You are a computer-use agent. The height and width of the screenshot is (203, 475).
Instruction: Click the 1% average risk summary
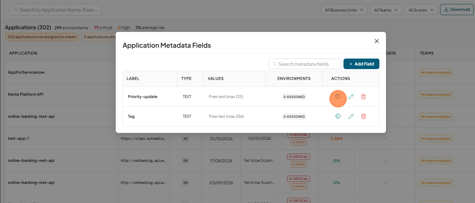coord(150,28)
